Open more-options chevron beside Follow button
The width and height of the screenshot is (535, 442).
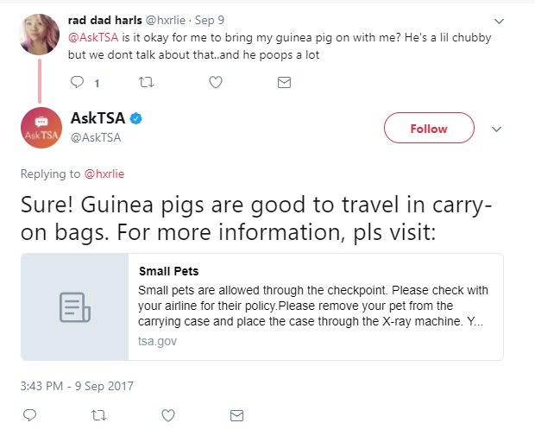tap(496, 129)
